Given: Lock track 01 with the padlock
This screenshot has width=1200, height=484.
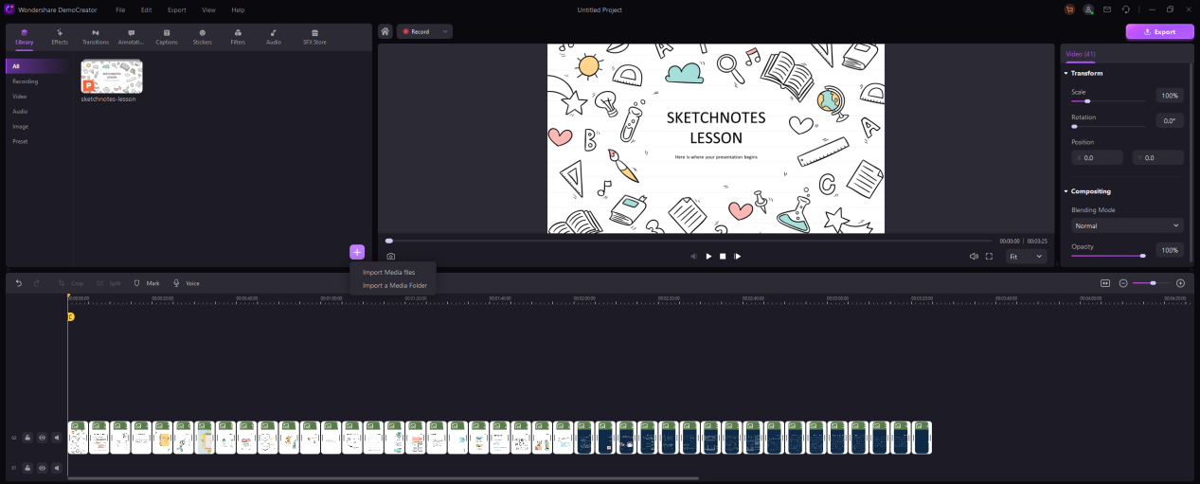Looking at the screenshot, I should click(27, 468).
